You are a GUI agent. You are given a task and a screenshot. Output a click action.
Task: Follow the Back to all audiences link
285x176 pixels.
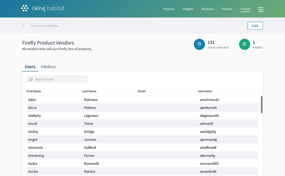point(45,26)
